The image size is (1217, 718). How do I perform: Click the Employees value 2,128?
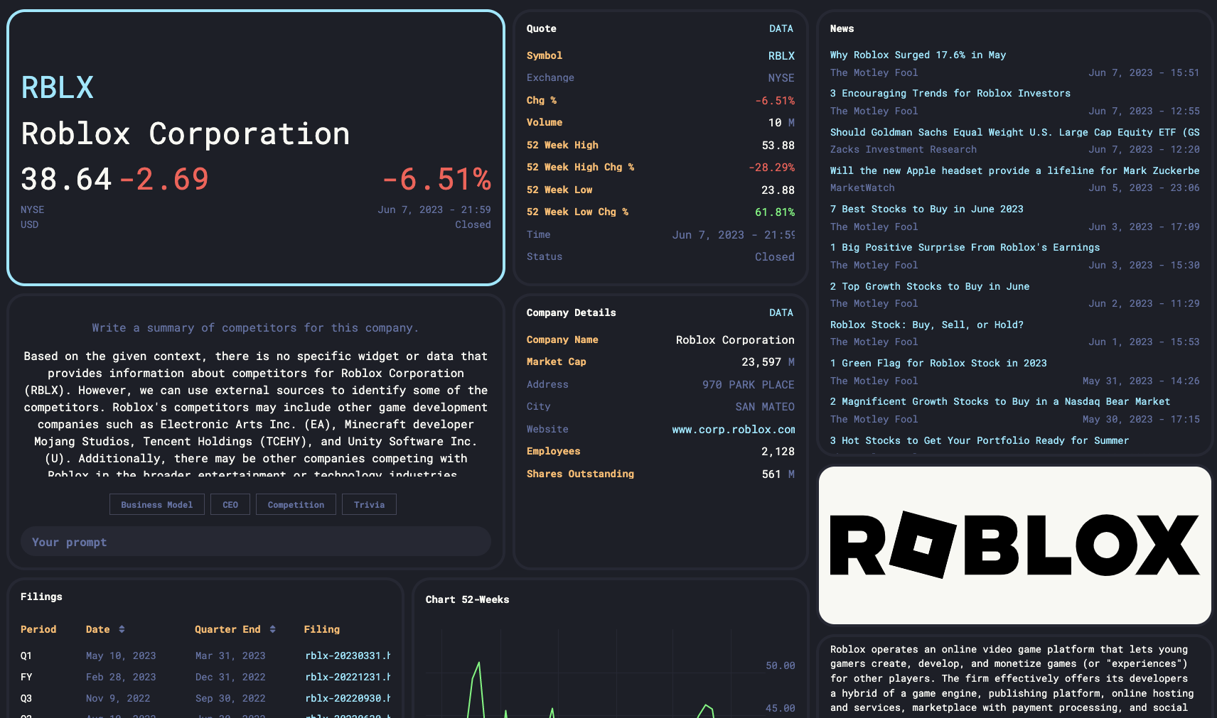click(778, 451)
